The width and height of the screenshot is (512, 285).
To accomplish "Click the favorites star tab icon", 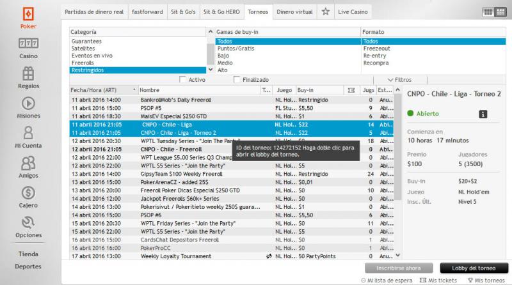I will (x=326, y=12).
